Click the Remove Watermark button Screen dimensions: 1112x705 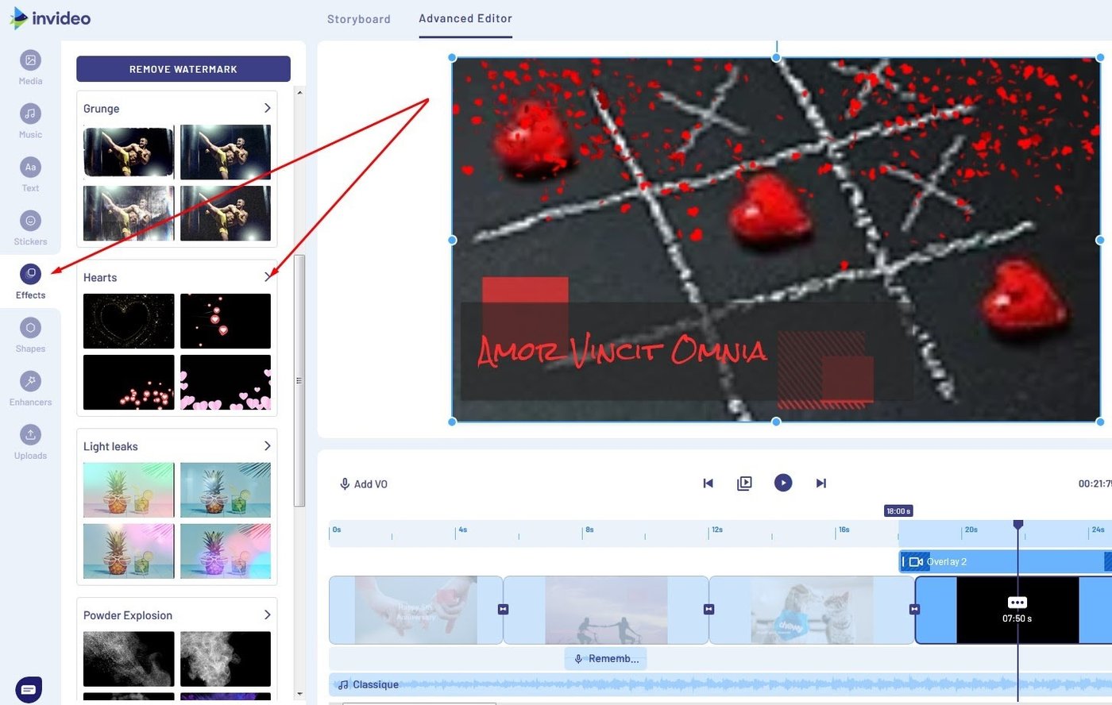183,69
